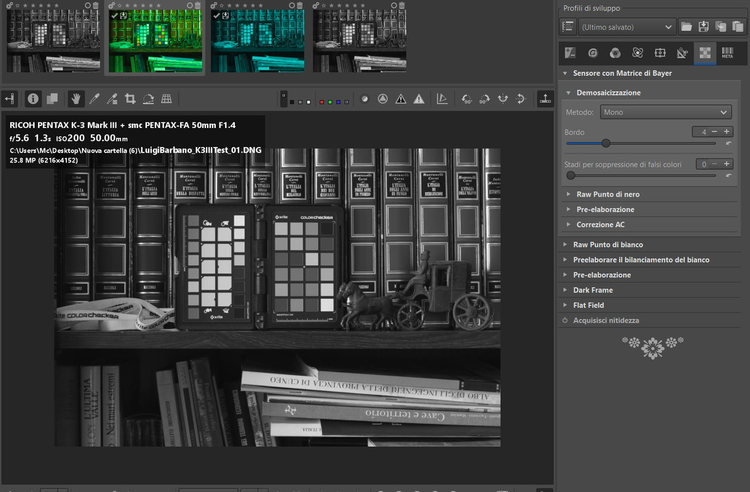Select the straighten rotate tool

(148, 98)
